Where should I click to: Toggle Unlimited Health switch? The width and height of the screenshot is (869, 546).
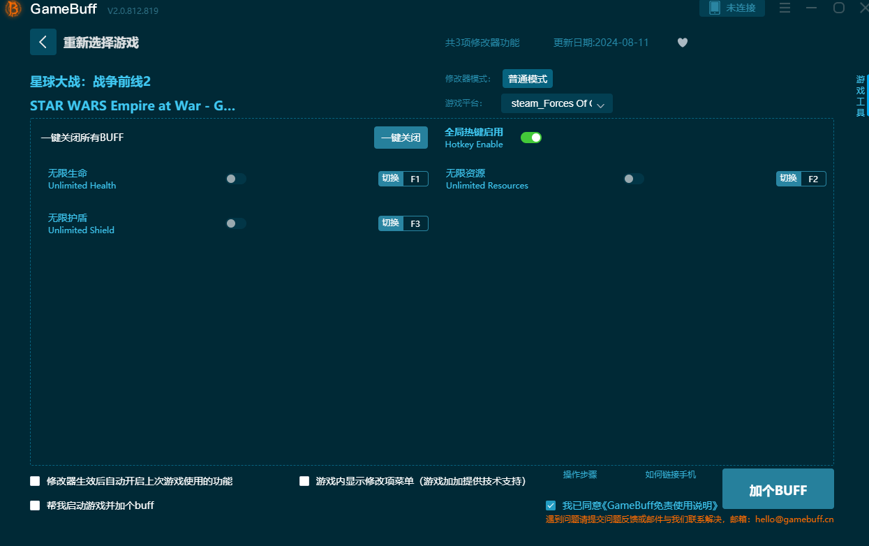[x=236, y=179]
